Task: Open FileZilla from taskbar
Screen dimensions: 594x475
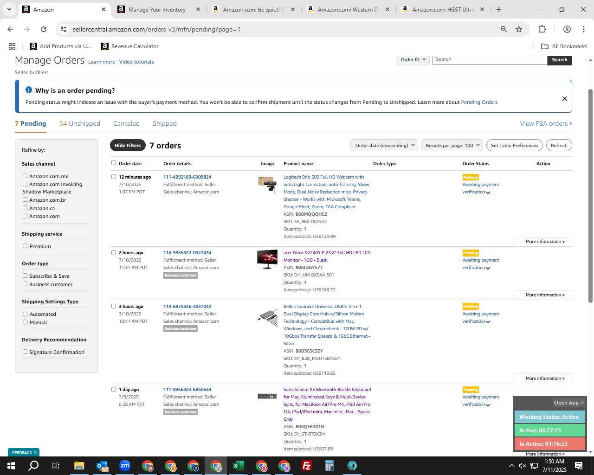Action: click(x=307, y=466)
